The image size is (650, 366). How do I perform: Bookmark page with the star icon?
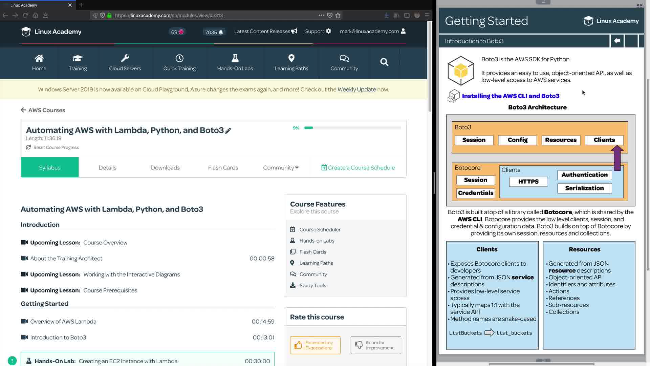[338, 15]
